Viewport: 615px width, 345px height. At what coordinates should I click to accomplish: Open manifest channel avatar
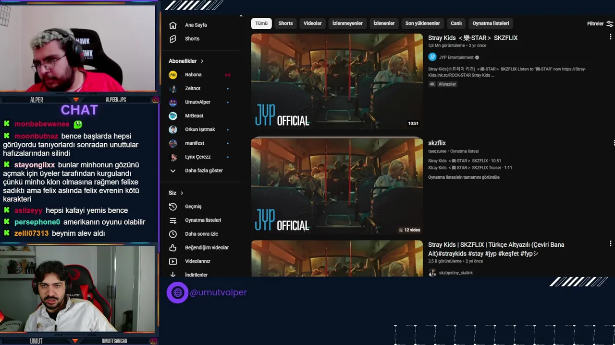[173, 143]
